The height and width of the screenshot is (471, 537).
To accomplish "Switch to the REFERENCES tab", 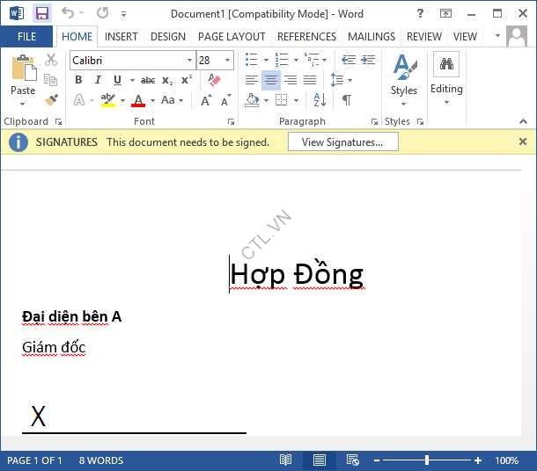I will 306,37.
